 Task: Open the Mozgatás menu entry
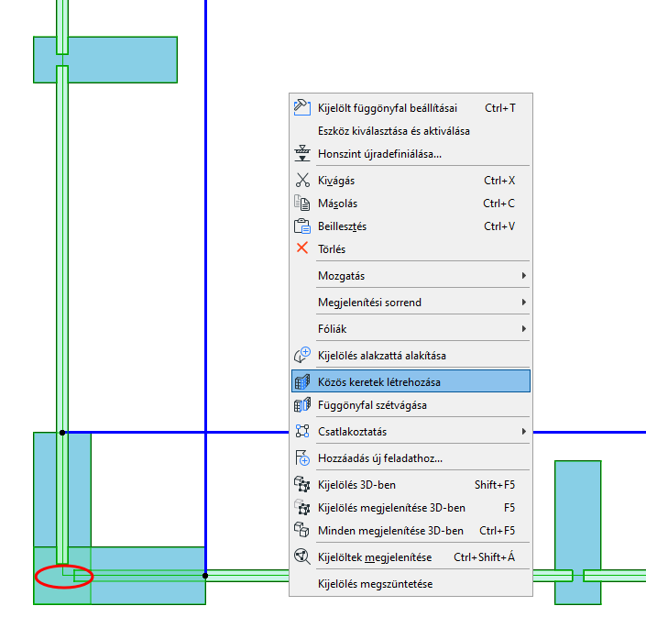coord(411,275)
